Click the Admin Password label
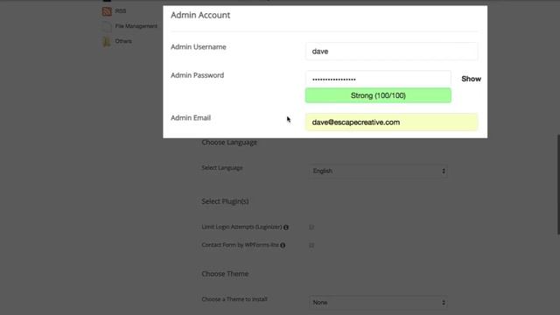This screenshot has width=560, height=315. click(197, 75)
